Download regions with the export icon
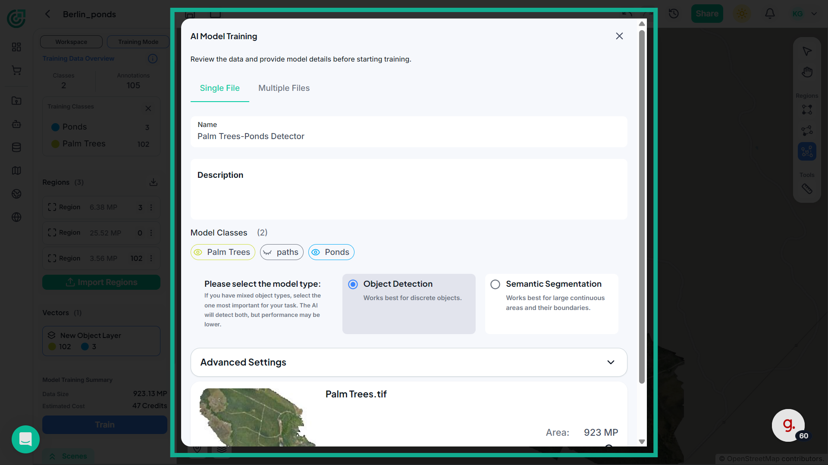The height and width of the screenshot is (465, 828). pos(153,182)
